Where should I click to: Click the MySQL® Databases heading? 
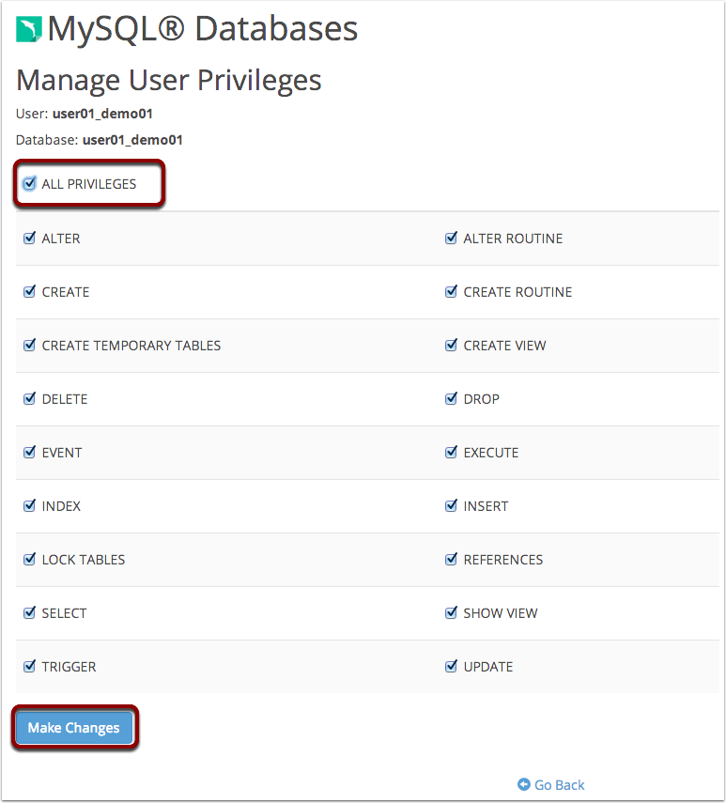point(202,29)
